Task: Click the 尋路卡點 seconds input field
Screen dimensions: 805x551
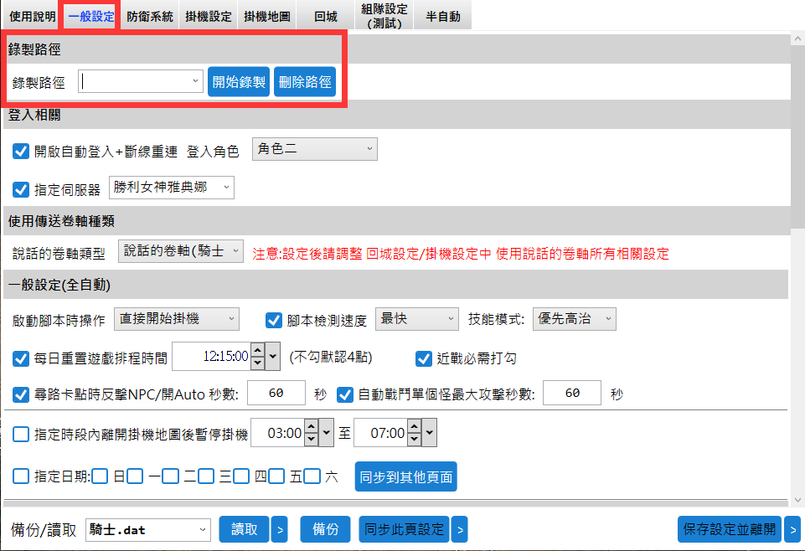Action: pyautogui.click(x=276, y=393)
